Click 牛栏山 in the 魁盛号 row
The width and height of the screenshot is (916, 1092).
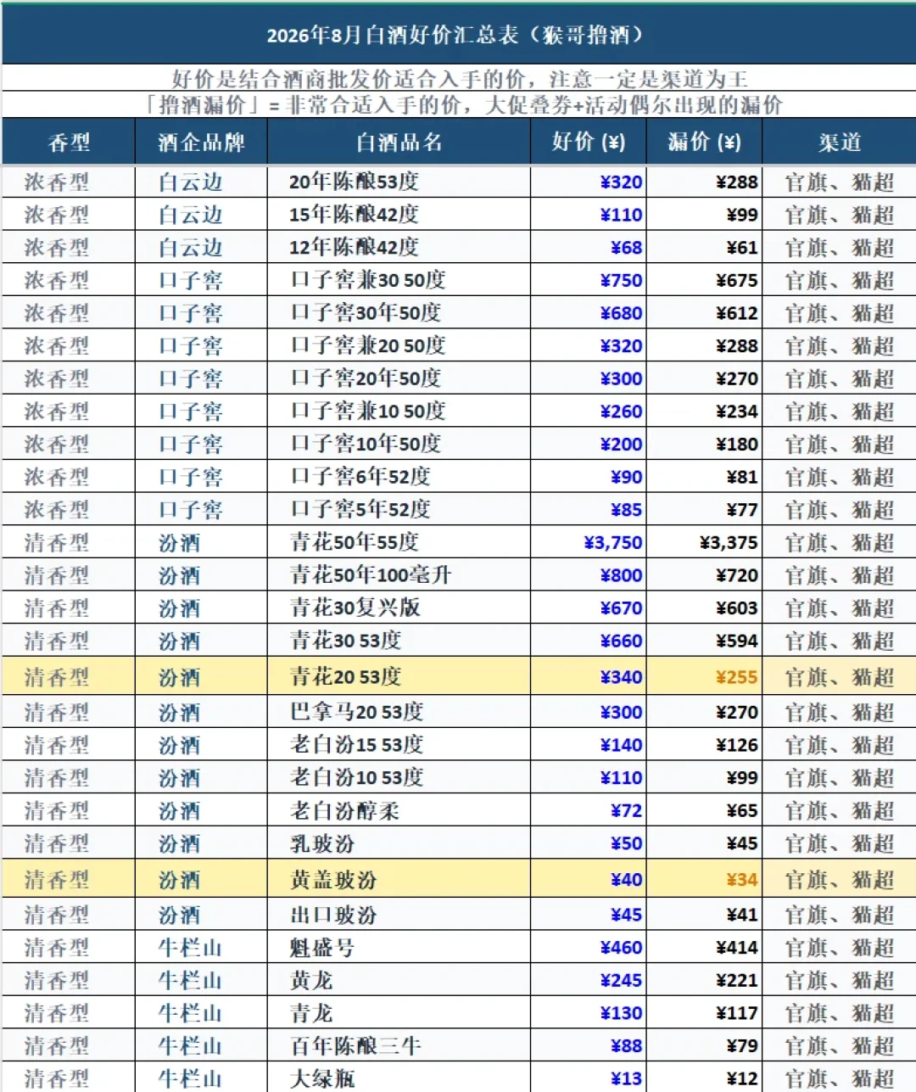(x=190, y=948)
